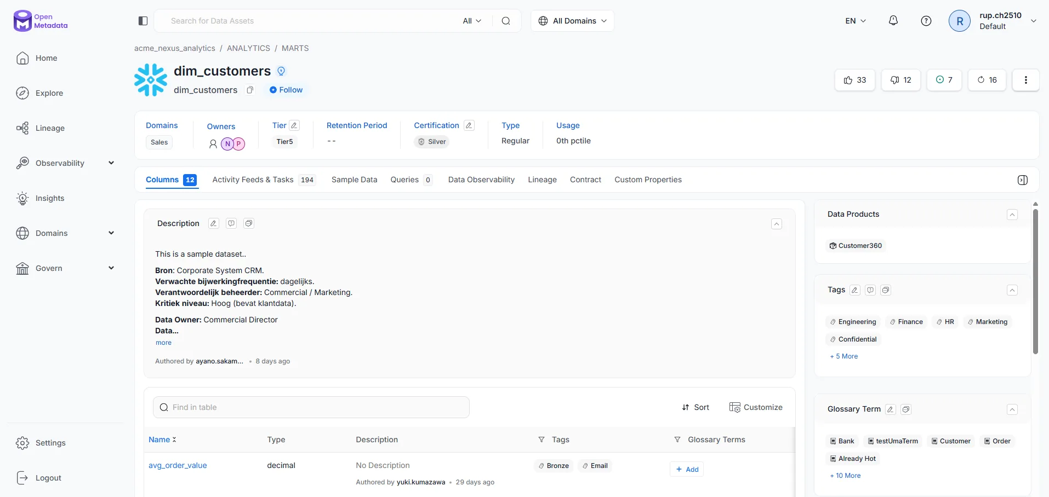Toggle the left sidebar collapse icon
The width and height of the screenshot is (1049, 497).
[x=143, y=21]
